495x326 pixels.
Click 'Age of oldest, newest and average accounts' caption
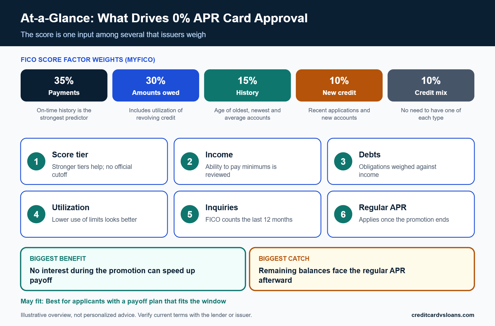pyautogui.click(x=247, y=114)
